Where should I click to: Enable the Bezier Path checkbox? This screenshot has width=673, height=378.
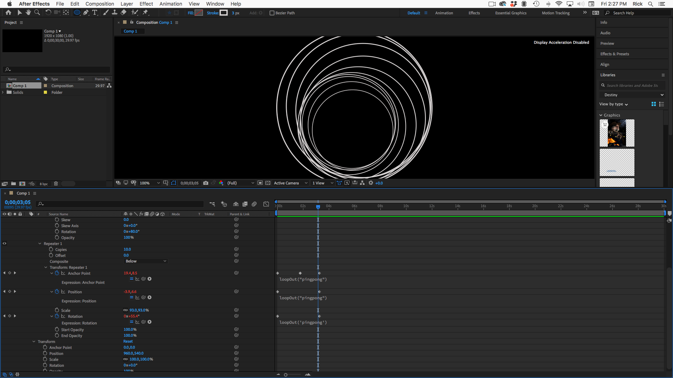pyautogui.click(x=272, y=13)
